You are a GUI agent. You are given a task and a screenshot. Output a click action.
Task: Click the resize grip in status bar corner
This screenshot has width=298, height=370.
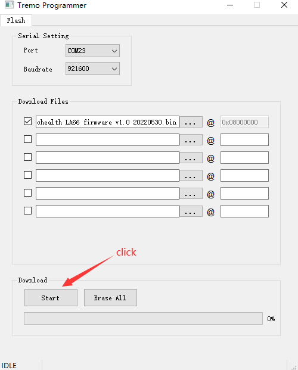pyautogui.click(x=294, y=366)
